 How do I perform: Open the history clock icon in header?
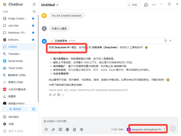146,5
